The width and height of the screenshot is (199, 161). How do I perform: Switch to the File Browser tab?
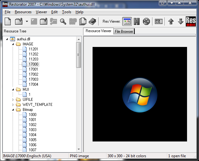click(x=124, y=32)
